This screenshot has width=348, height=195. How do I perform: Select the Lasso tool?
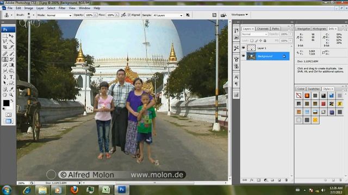point(5,41)
